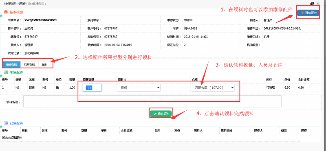Click the 操作人 column header

[x=258, y=130]
